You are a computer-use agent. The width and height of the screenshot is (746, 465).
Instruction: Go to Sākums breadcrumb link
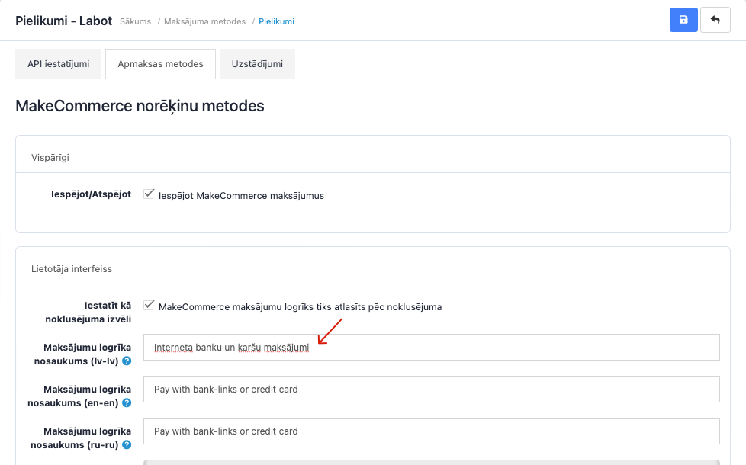click(135, 21)
